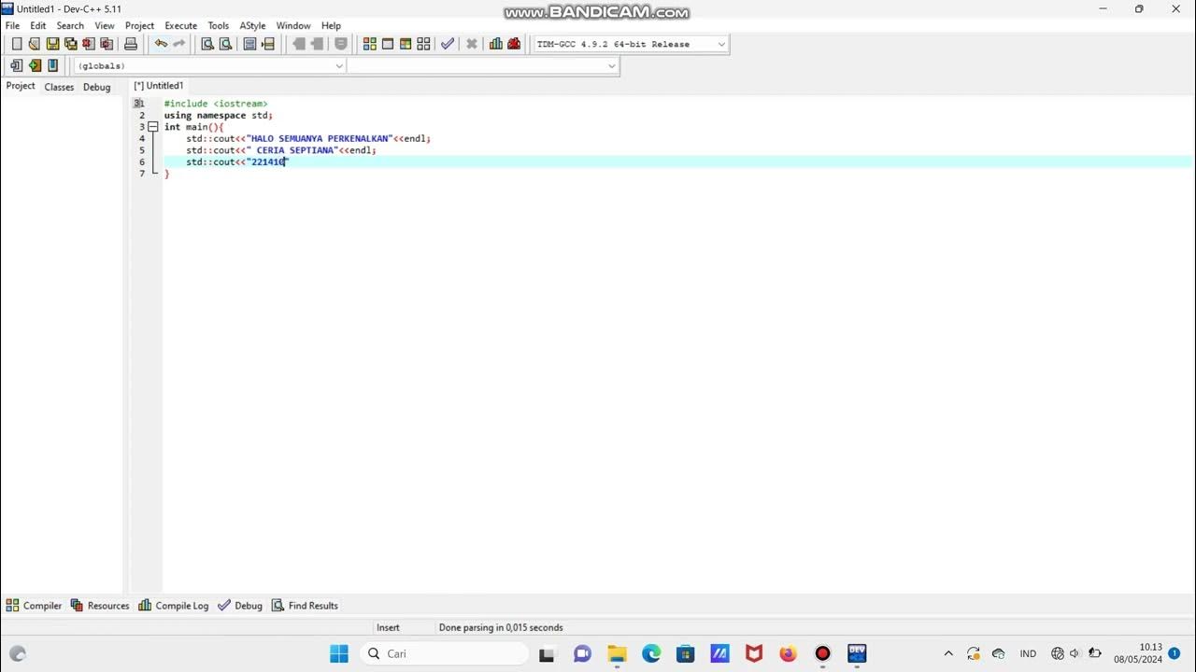Viewport: 1196px width, 672px height.
Task: Open Profile Analysis with the chart icon
Action: coord(496,44)
